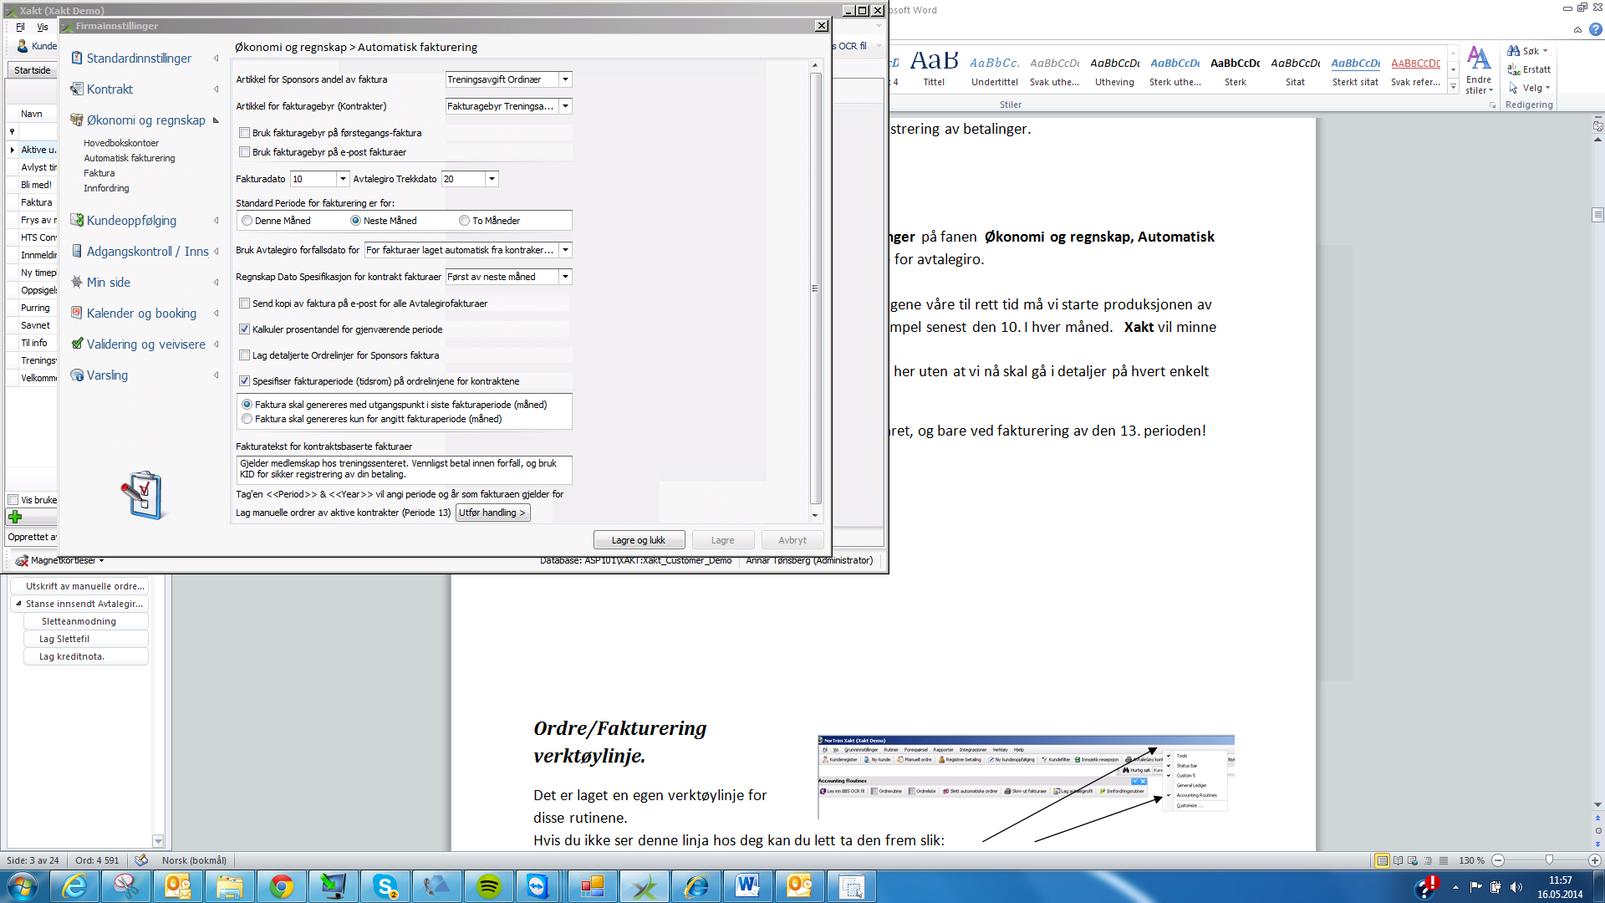Click the proofing spell-check icon in Word status bar
1605x903 pixels.
coord(141,860)
